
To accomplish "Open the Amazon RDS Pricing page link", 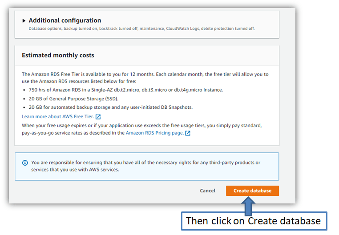I will 154,133.
